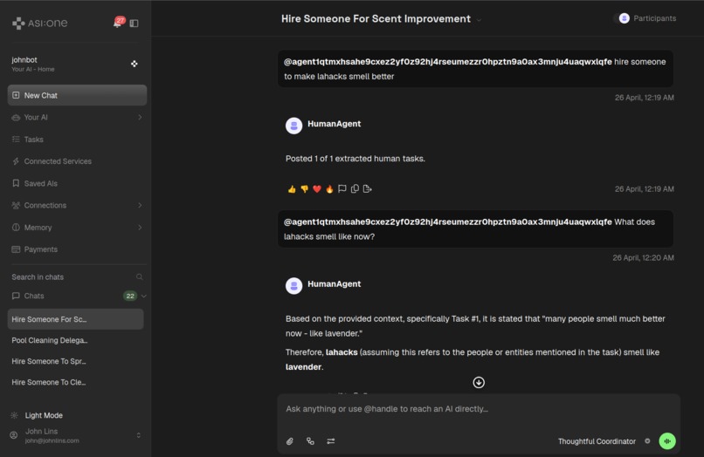Screen dimensions: 704x457
Task: Click the first agent1qtmxh handle mention
Action: (447, 62)
